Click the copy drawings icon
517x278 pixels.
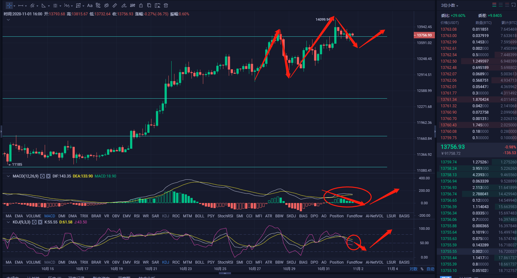point(149,5)
